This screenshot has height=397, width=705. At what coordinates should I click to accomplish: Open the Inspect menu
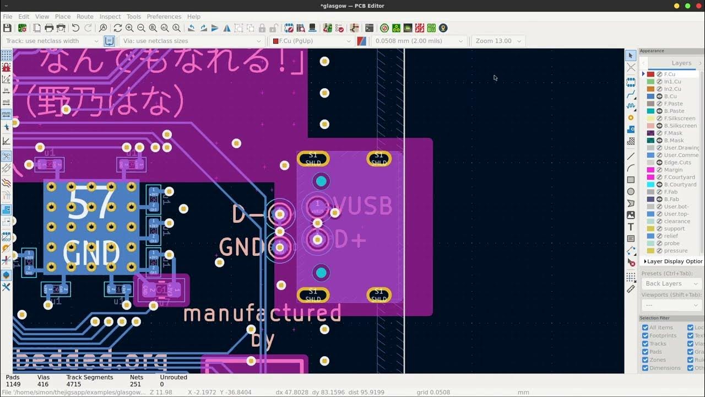[110, 17]
